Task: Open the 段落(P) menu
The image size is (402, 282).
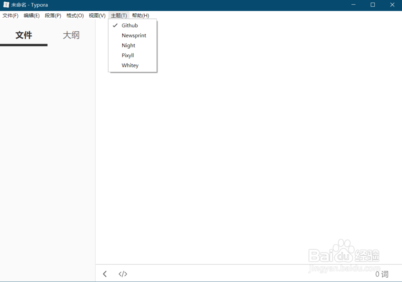Action: point(53,15)
